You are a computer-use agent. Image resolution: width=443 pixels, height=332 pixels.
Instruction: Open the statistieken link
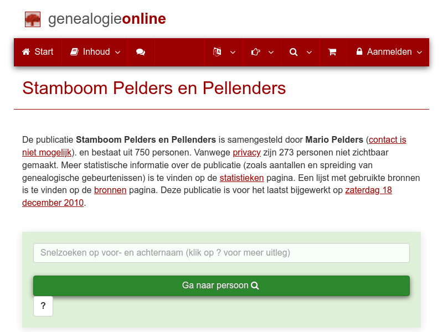[x=241, y=178]
